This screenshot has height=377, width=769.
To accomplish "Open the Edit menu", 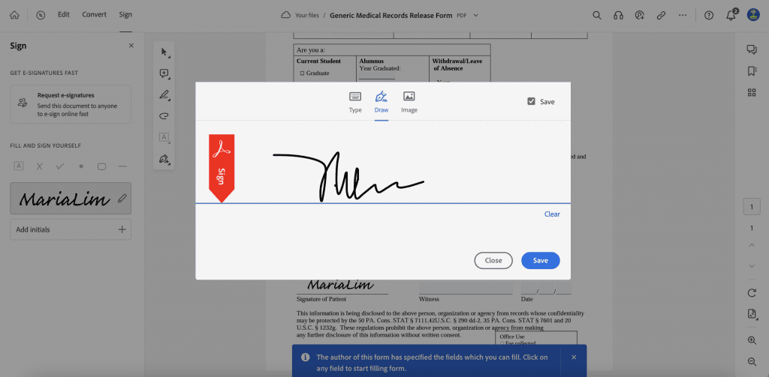I will [64, 15].
